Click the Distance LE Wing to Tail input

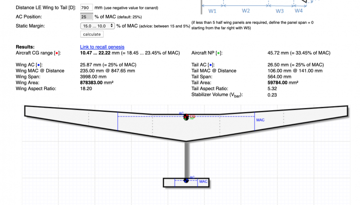coord(86,8)
